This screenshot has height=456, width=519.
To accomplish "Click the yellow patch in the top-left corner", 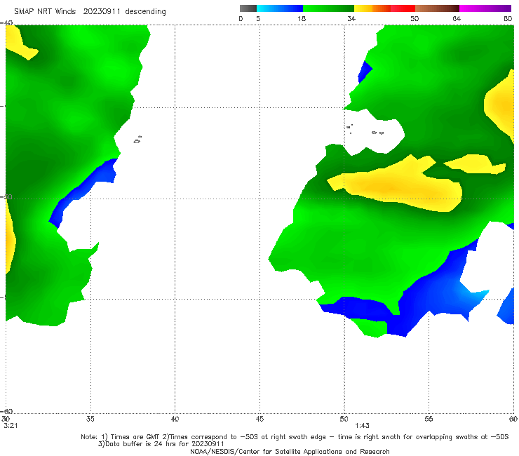I will [x=18, y=42].
